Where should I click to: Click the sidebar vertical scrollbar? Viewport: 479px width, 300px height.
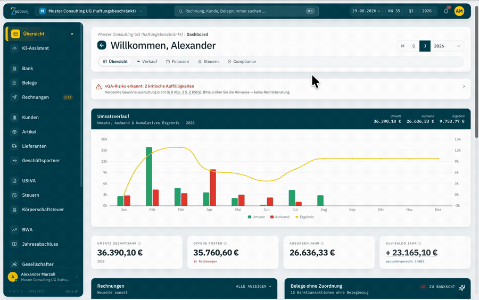coord(81,105)
